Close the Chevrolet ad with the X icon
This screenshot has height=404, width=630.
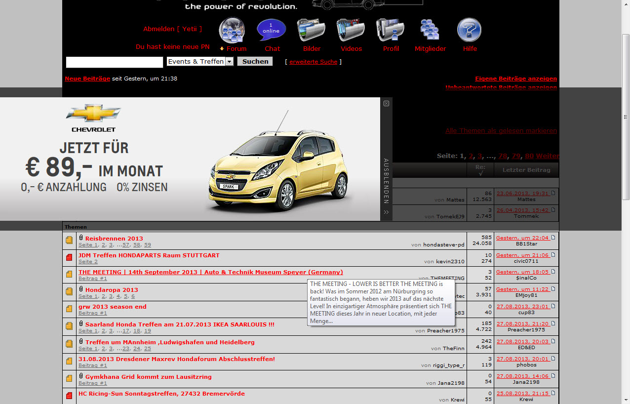click(x=386, y=103)
